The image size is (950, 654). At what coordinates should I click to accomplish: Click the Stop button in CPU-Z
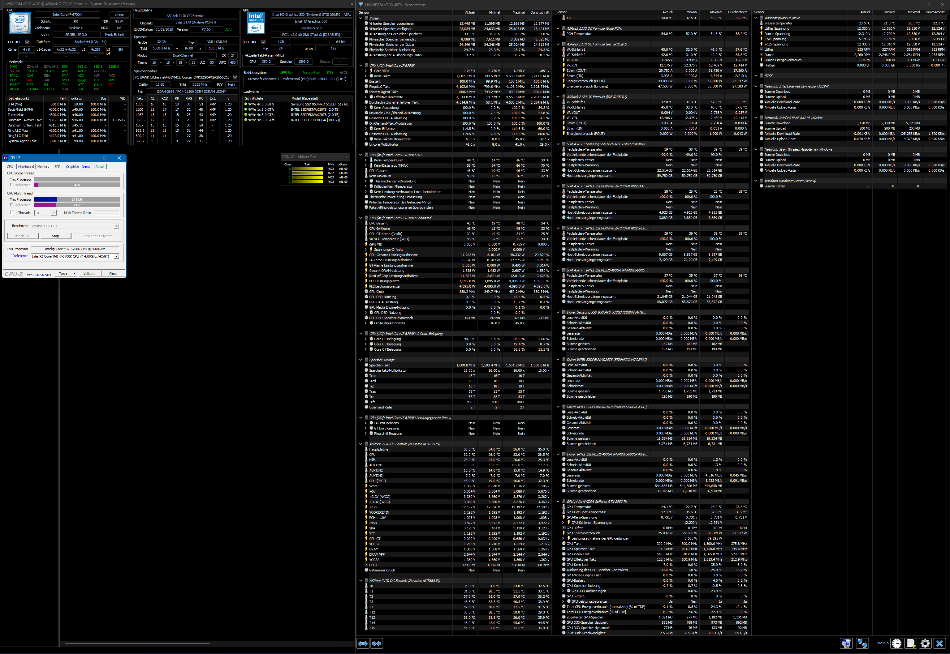tap(55, 236)
